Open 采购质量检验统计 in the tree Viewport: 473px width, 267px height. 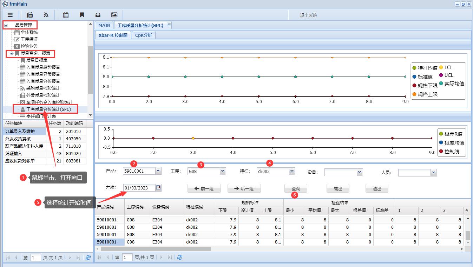(43, 88)
